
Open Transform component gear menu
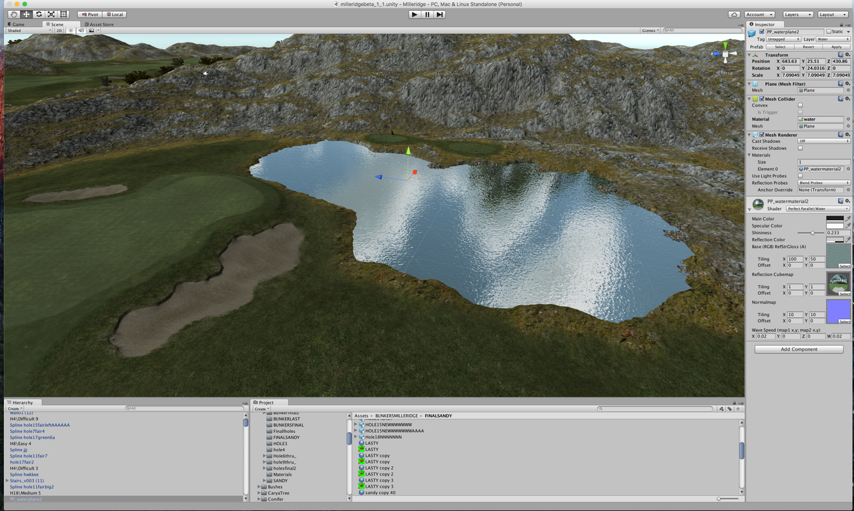click(x=848, y=55)
